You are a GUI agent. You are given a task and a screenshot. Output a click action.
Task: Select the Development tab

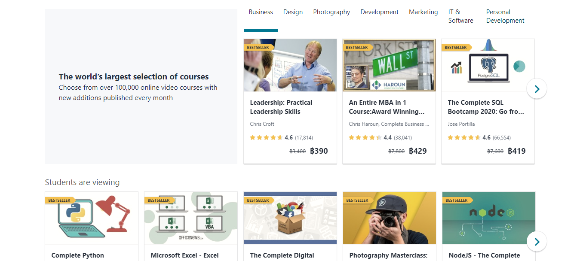[x=380, y=12]
